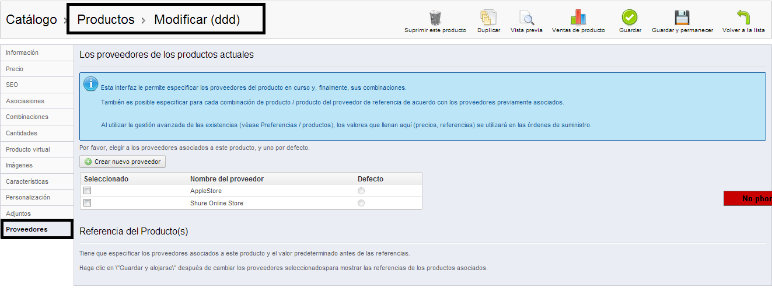Screen dimensions: 772x301
Task: Go to the Personalización tab
Action: point(37,197)
